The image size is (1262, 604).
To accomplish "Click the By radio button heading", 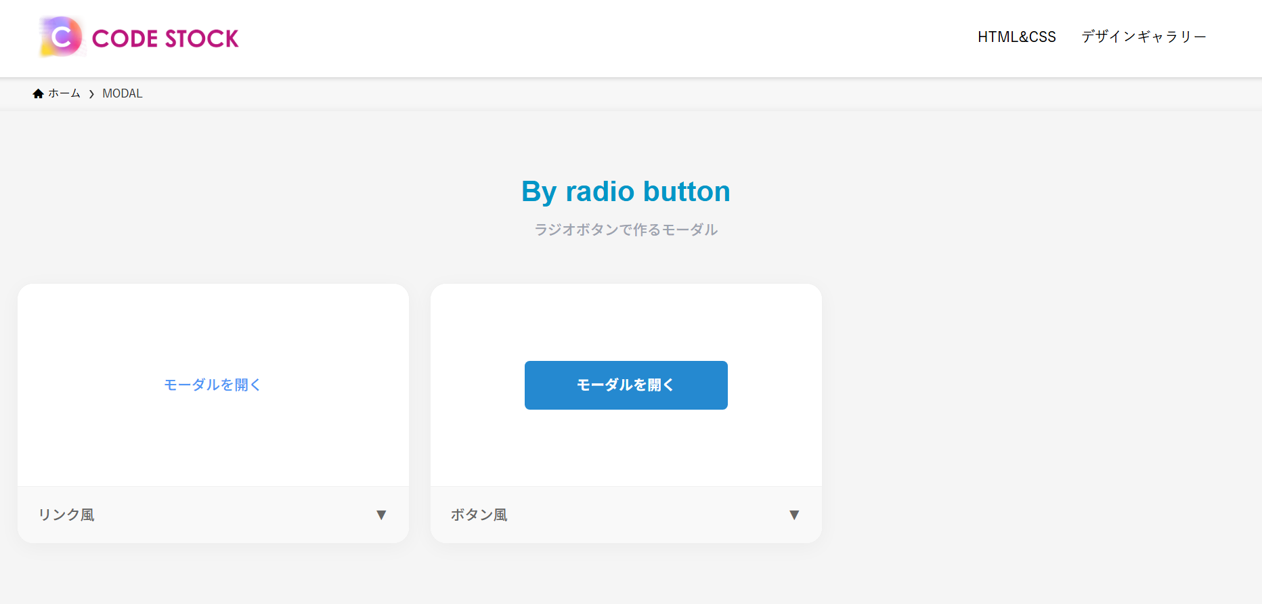I will point(625,191).
